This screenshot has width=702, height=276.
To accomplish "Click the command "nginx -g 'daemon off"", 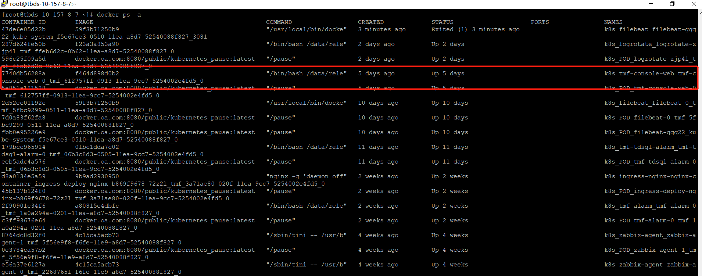I will point(307,176).
